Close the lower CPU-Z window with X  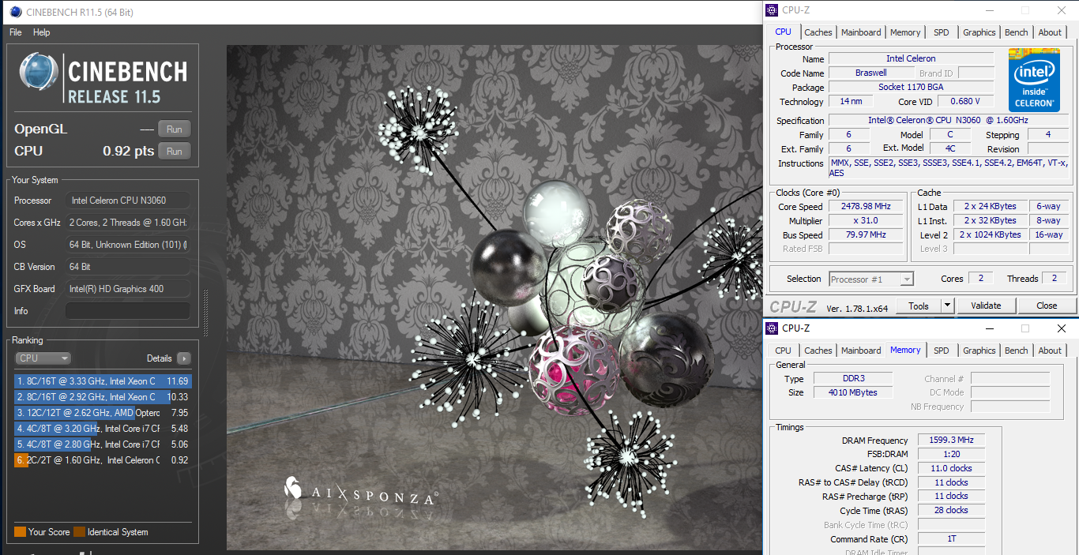(1061, 328)
